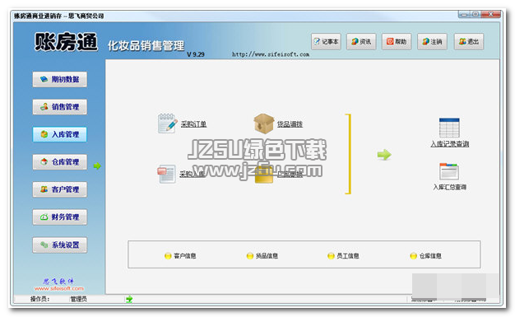Click the table grid 入库记录查询 icon
The height and width of the screenshot is (317, 515).
point(449,128)
